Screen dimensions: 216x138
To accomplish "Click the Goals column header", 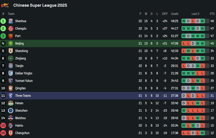I will click(x=175, y=14).
